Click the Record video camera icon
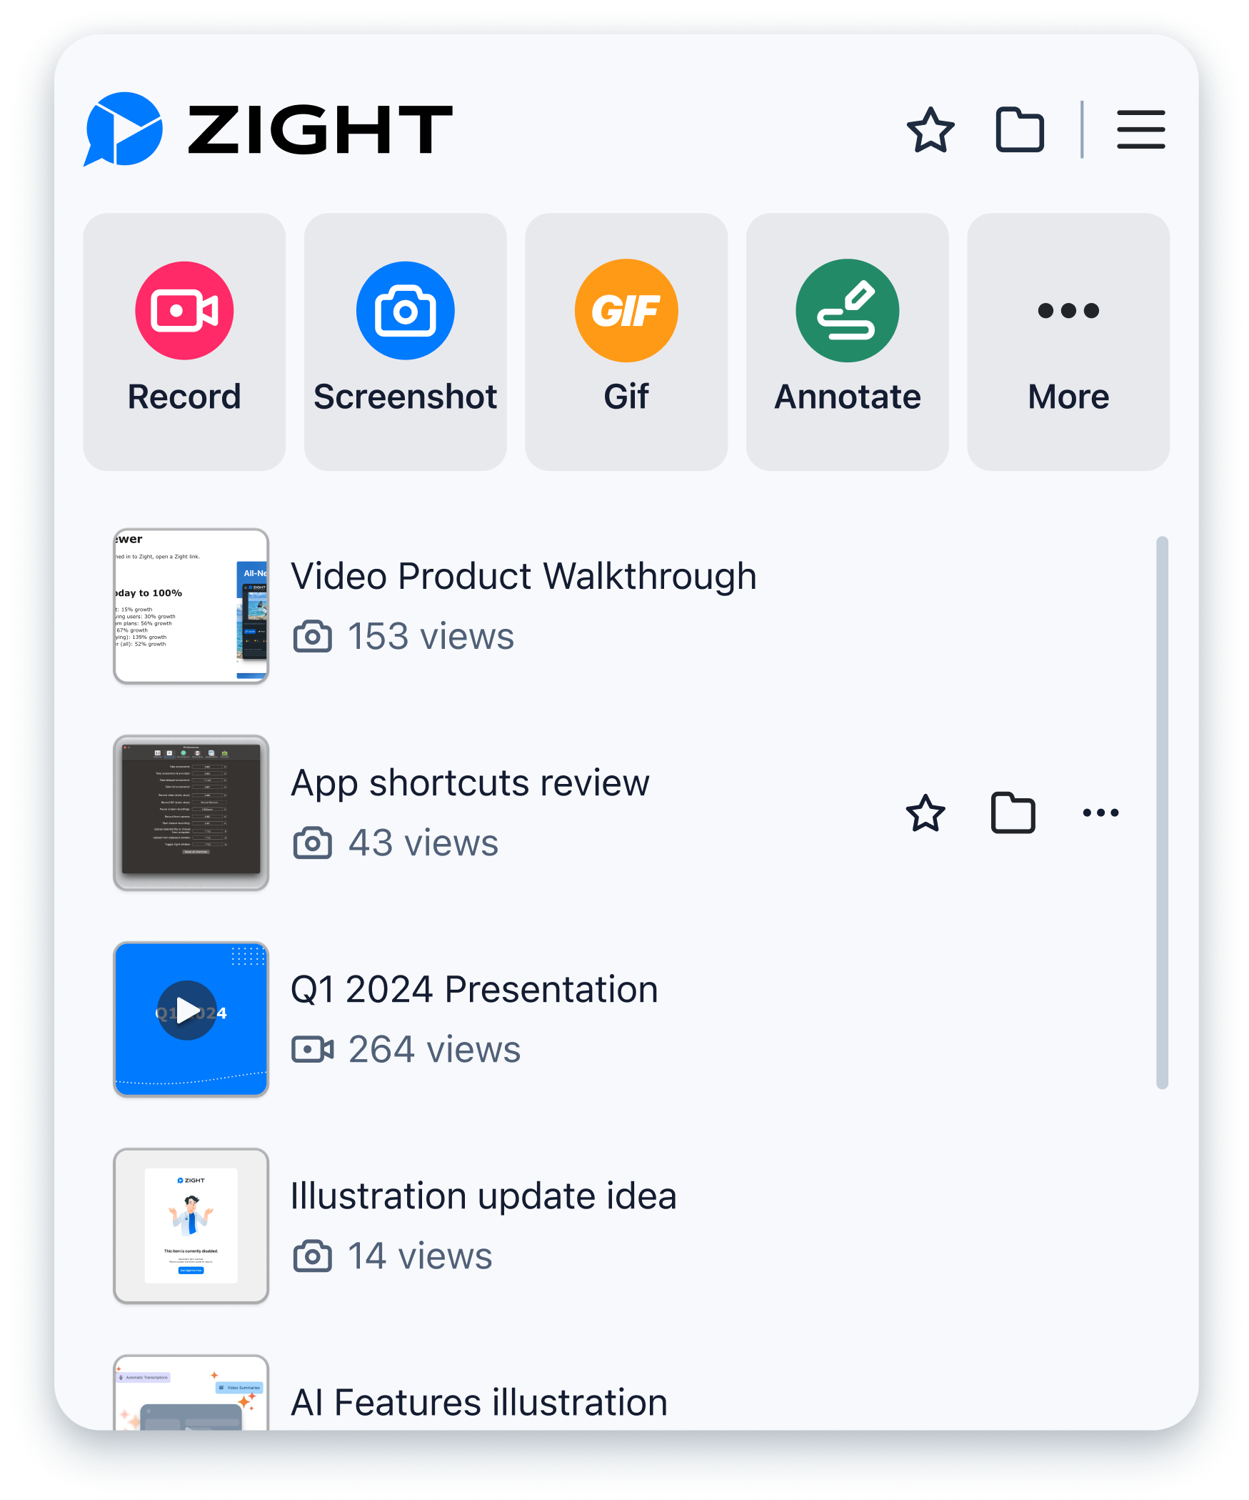 pyautogui.click(x=184, y=311)
